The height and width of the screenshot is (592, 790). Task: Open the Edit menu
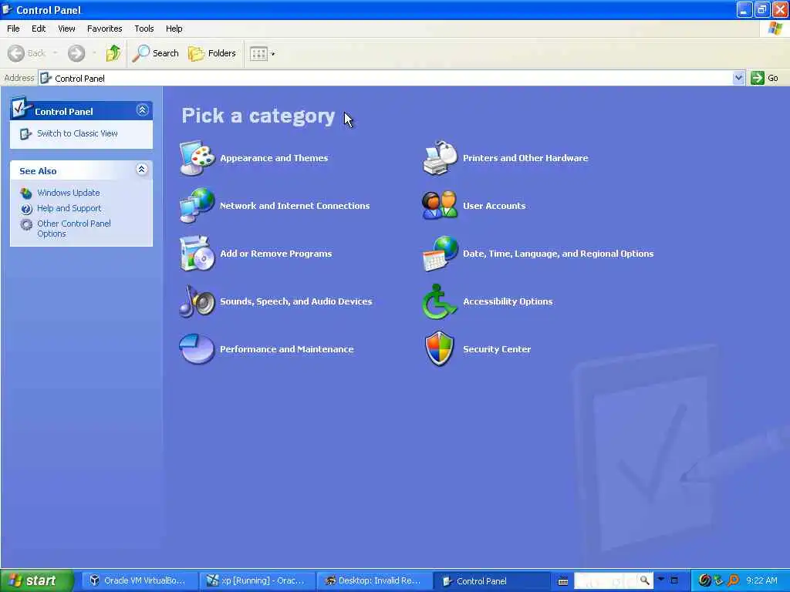tap(39, 29)
